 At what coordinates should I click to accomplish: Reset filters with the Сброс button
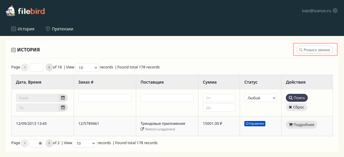coord(296,107)
